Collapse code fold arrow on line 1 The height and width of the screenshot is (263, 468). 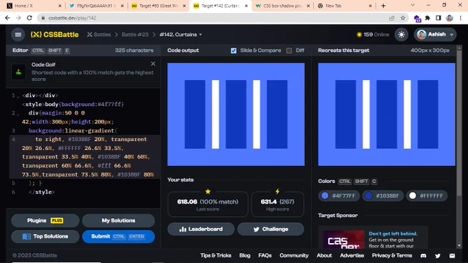click(x=18, y=96)
